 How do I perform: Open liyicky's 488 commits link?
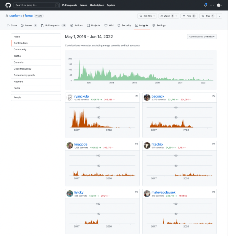coord(81,196)
